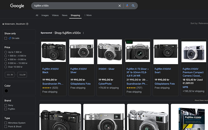
Task: Open the All results tab
Action: coord(37,15)
